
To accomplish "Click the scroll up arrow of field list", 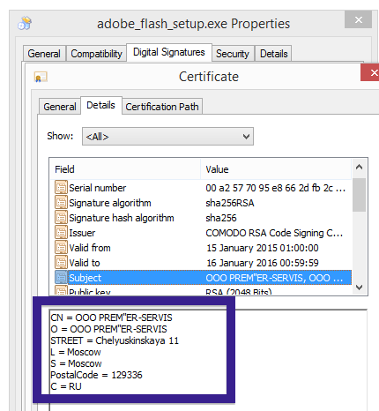I will [359, 168].
